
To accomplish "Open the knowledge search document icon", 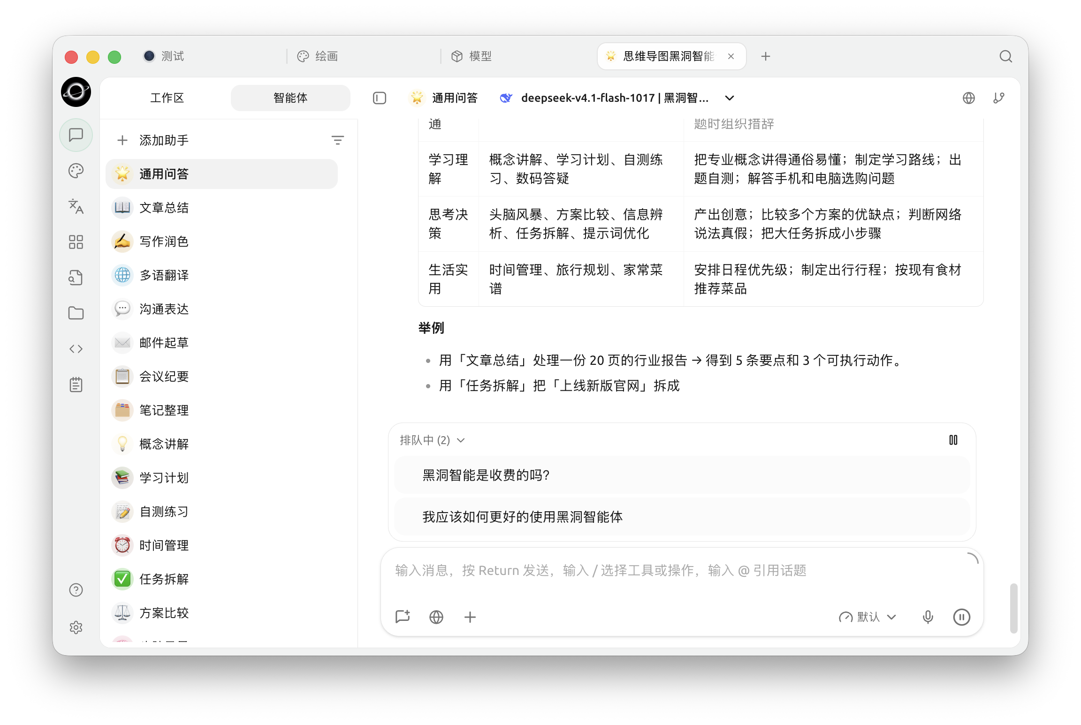I will [76, 278].
